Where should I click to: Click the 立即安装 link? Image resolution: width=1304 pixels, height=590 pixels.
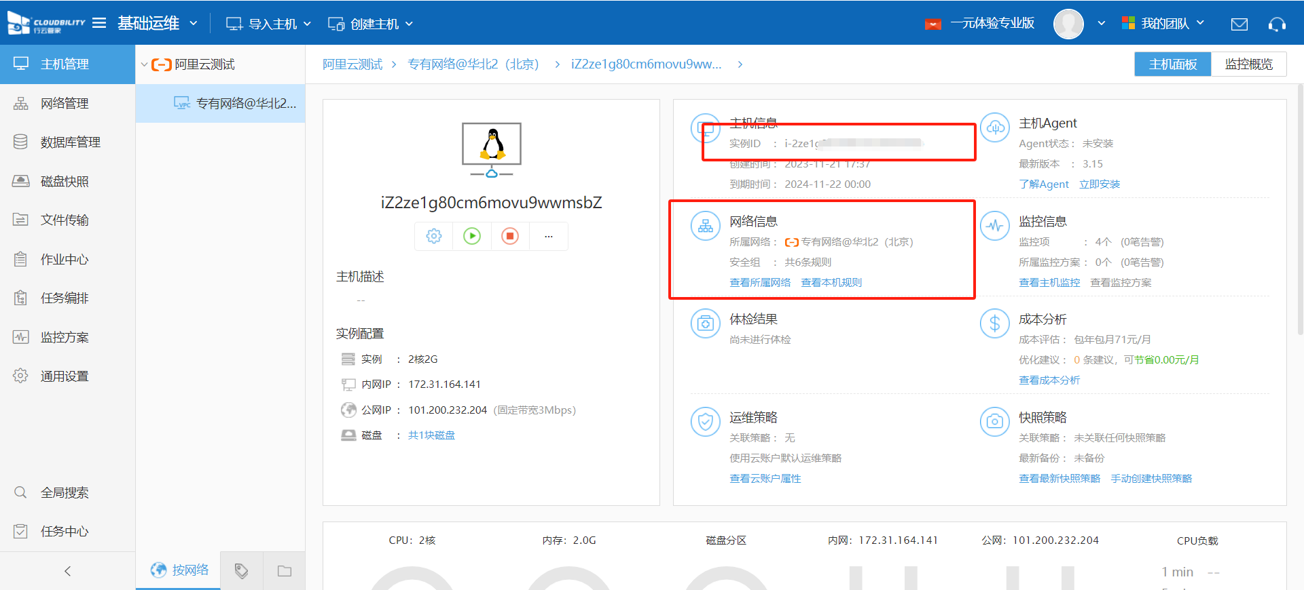(1100, 184)
